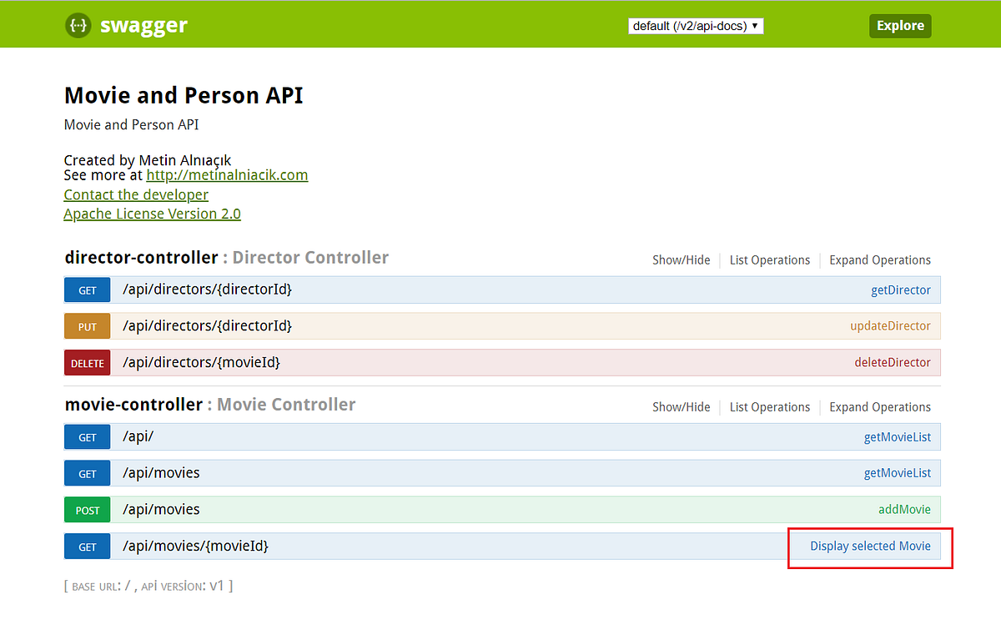Screen dimensions: 1001x630
Task: Open the default (/v2/api-docs) dropdown
Action: tap(696, 25)
